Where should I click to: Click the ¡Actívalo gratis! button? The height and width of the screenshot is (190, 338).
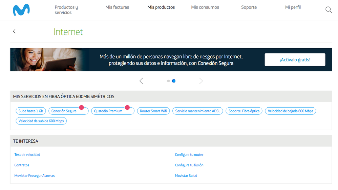coord(295,60)
